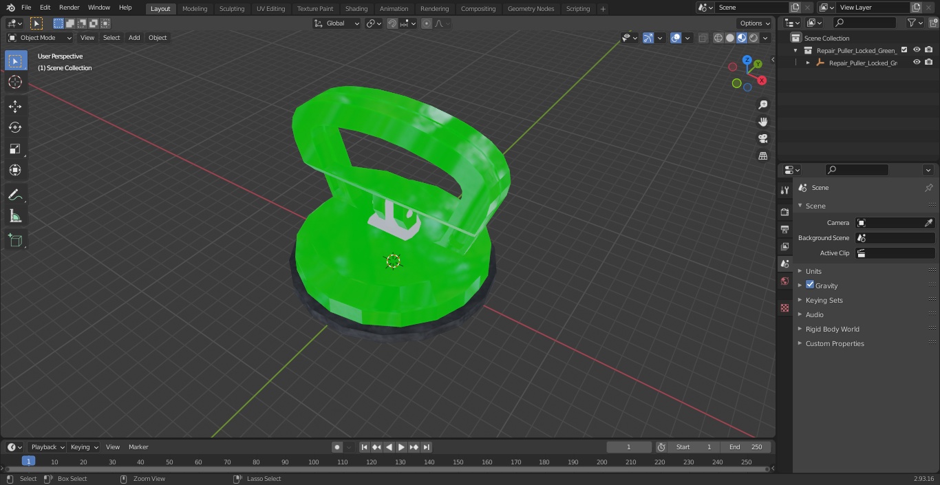Open the View Layer properties tab
Image resolution: width=940 pixels, height=485 pixels.
point(784,246)
